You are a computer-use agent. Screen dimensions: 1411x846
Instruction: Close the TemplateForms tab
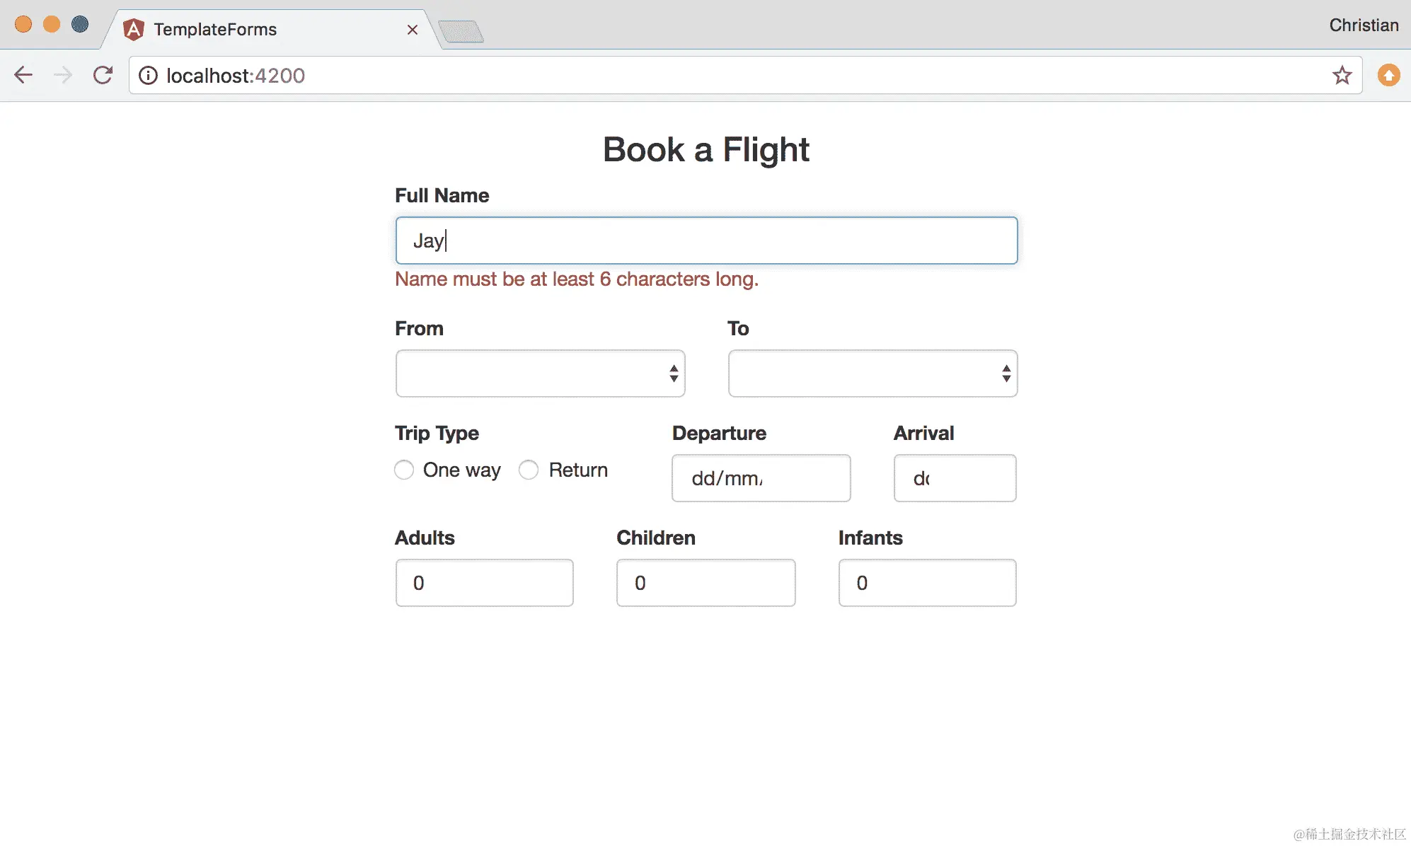point(413,30)
